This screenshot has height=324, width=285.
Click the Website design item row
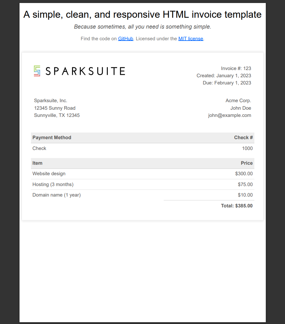coord(142,174)
